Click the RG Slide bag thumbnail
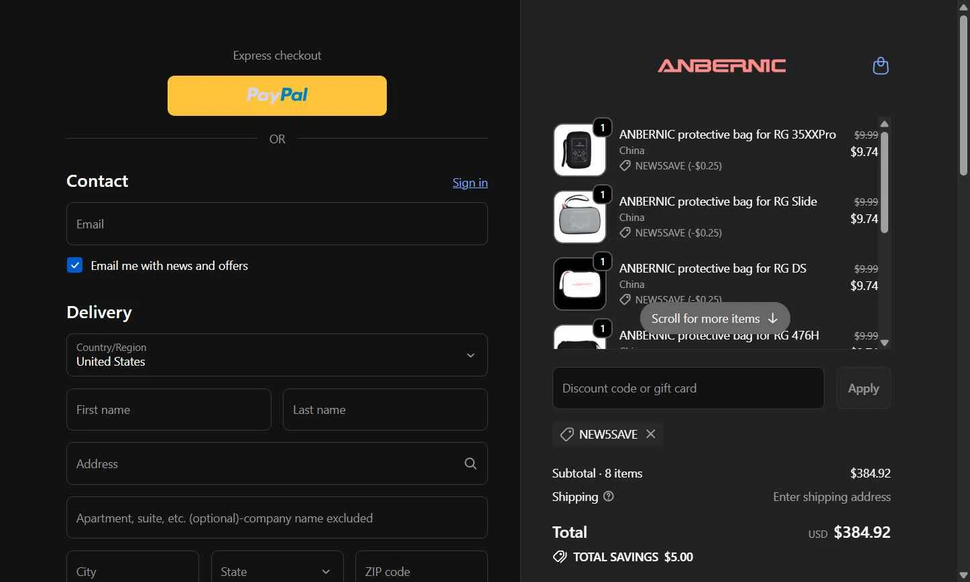 tap(580, 217)
